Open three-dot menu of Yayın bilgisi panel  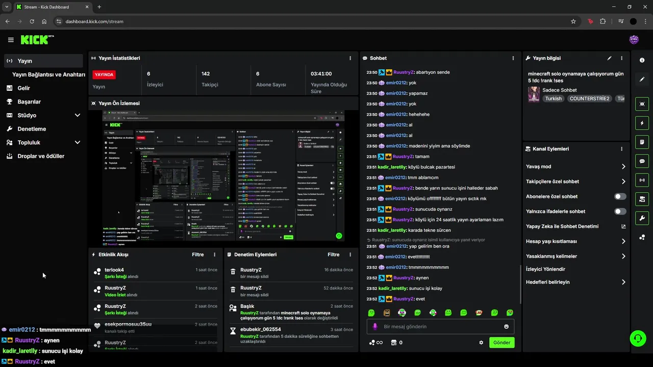pyautogui.click(x=621, y=58)
